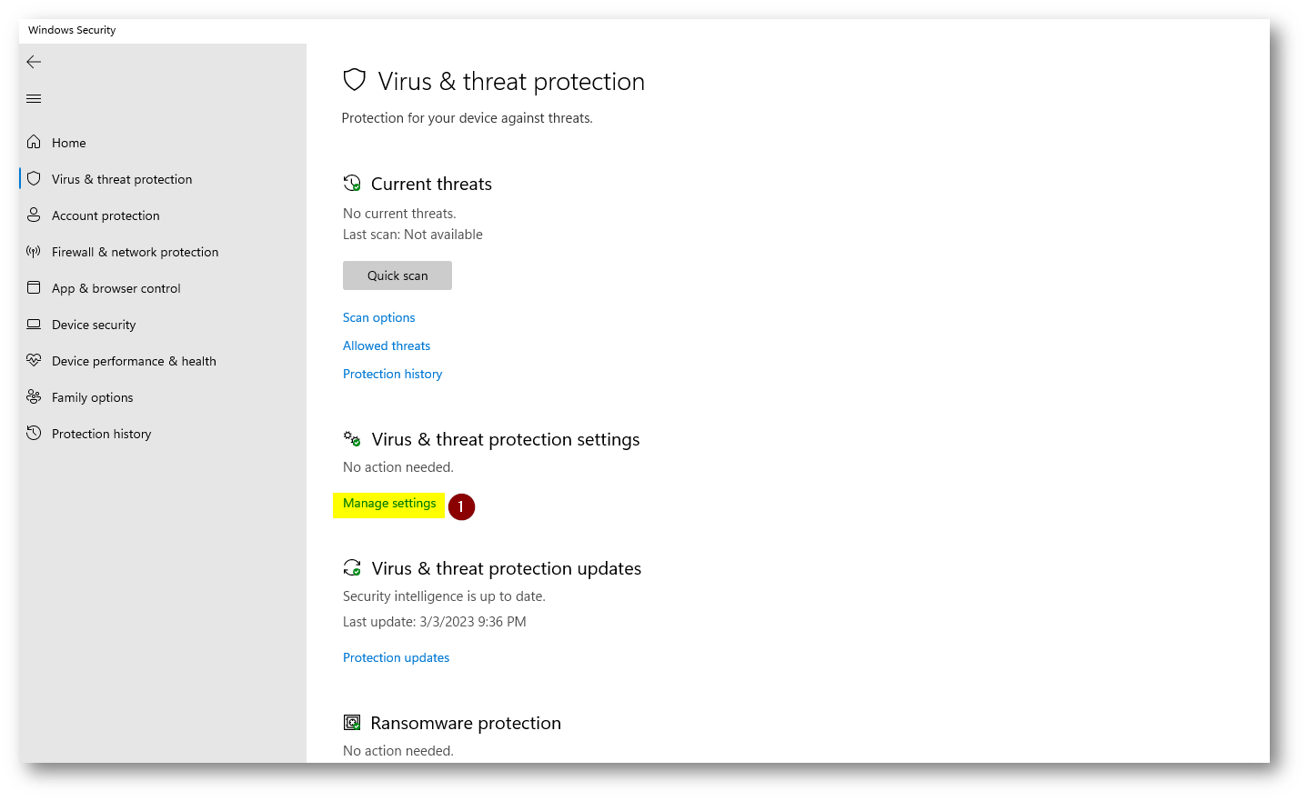This screenshot has height=801, width=1308.
Task: Start a Quick scan
Action: click(x=397, y=275)
